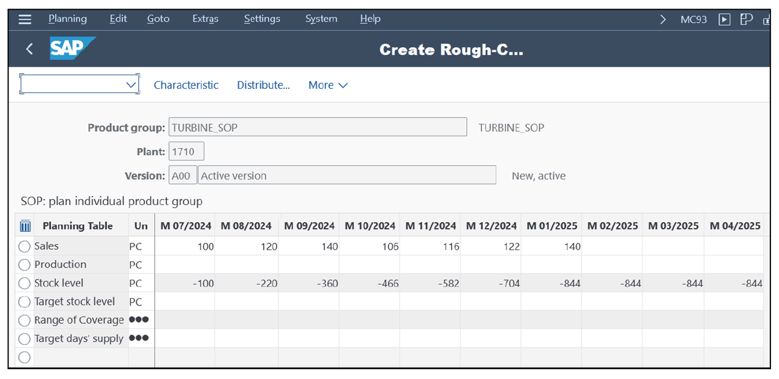Click the M 07/2024 column header
The height and width of the screenshot is (379, 779).
click(184, 226)
